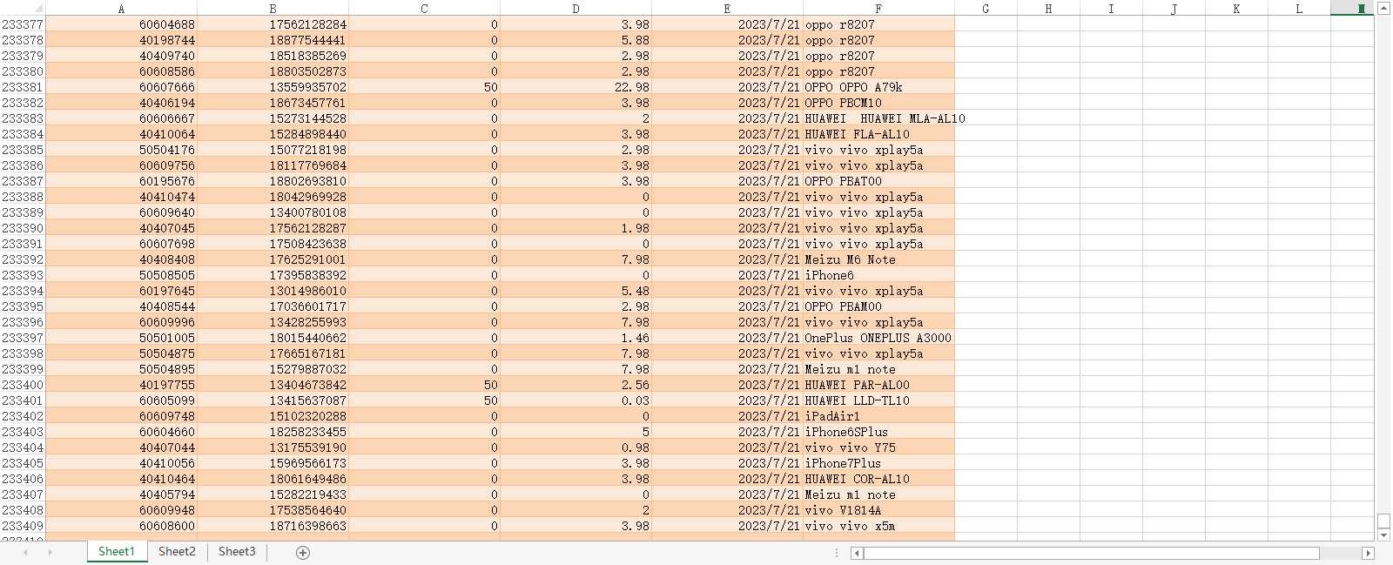1393x565 pixels.
Task: Select column C value 50 in row 233381
Action: [x=424, y=87]
